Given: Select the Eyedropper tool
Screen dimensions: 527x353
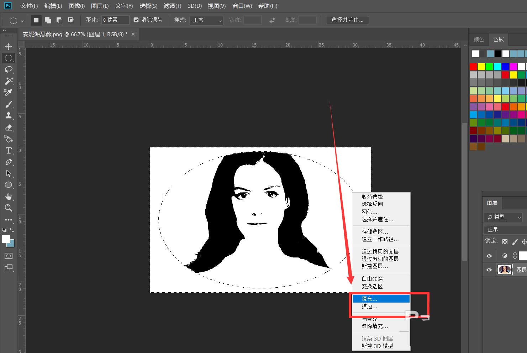Looking at the screenshot, I should tap(9, 92).
